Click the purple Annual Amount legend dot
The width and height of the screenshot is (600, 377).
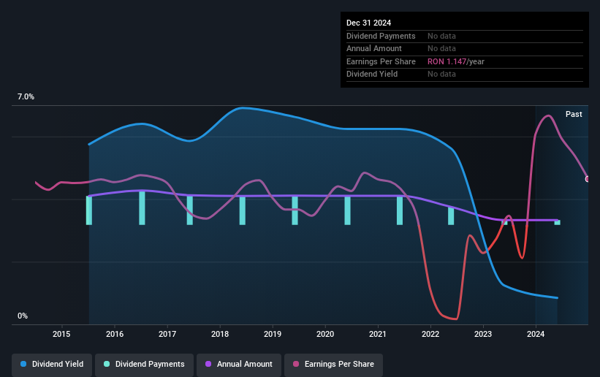208,364
